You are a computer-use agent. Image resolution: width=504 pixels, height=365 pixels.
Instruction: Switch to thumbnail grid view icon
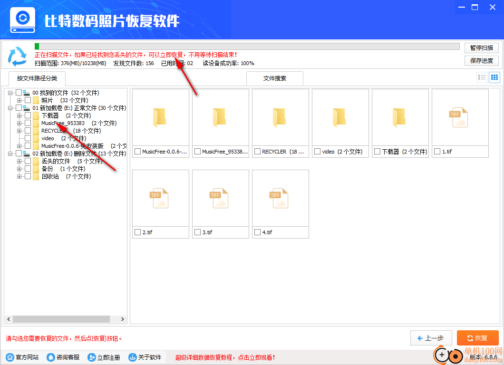494,77
